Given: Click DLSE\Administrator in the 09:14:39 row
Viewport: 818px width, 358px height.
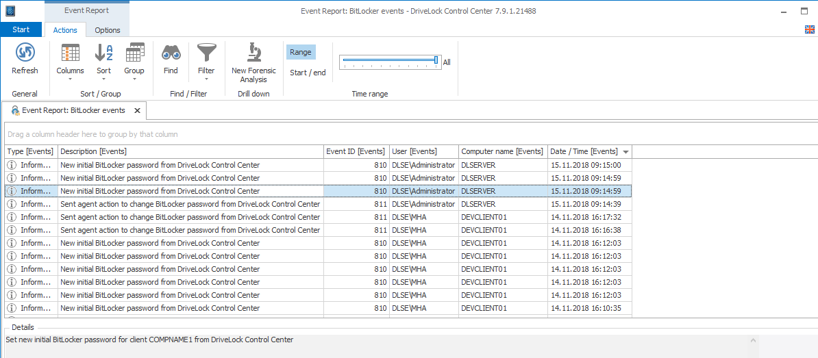Looking at the screenshot, I should (423, 204).
